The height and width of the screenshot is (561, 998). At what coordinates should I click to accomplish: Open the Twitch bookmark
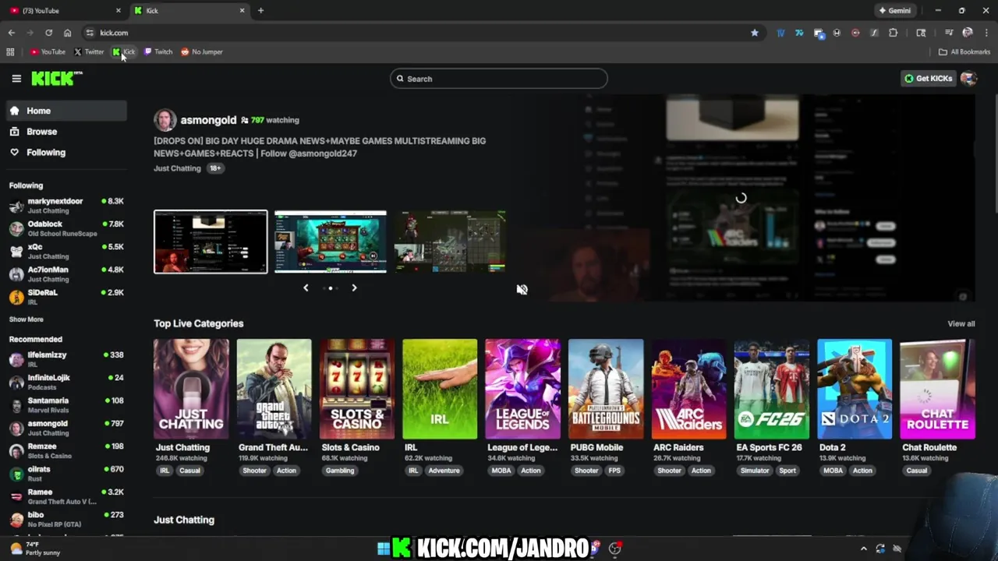[158, 52]
